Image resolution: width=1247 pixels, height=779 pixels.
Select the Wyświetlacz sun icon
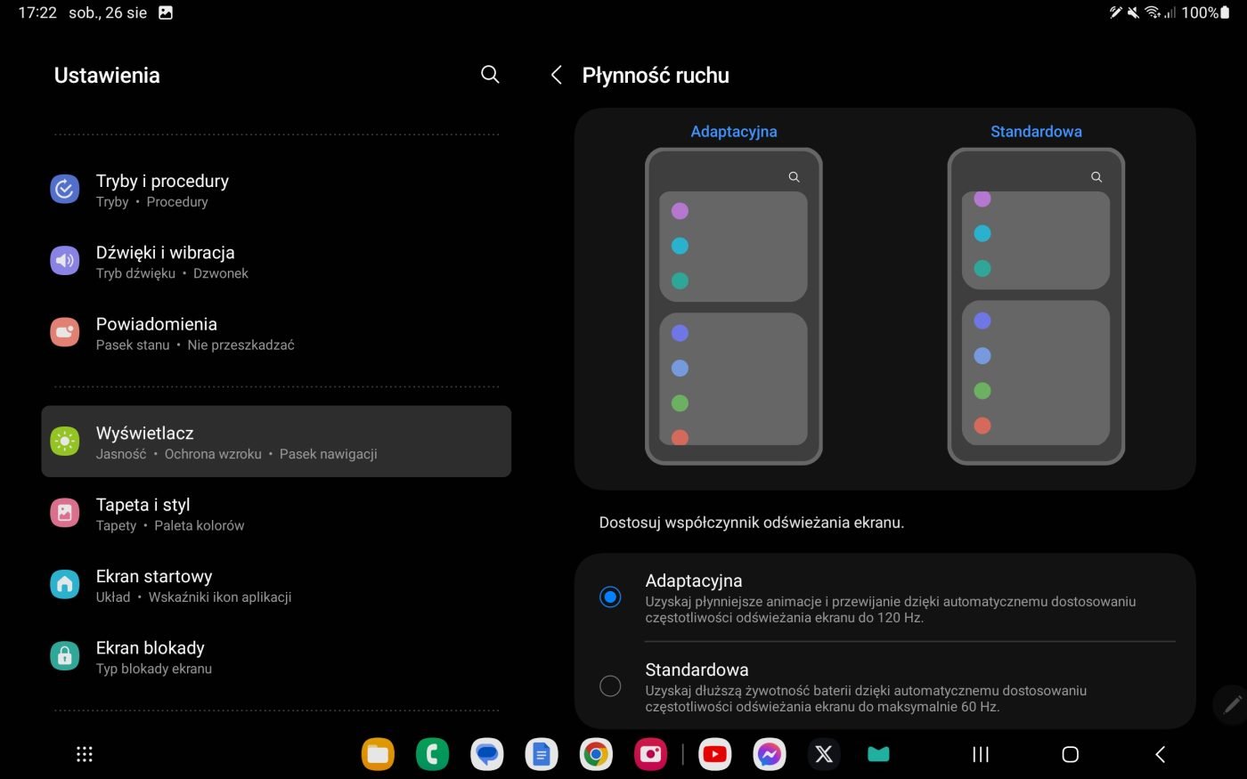(x=65, y=442)
